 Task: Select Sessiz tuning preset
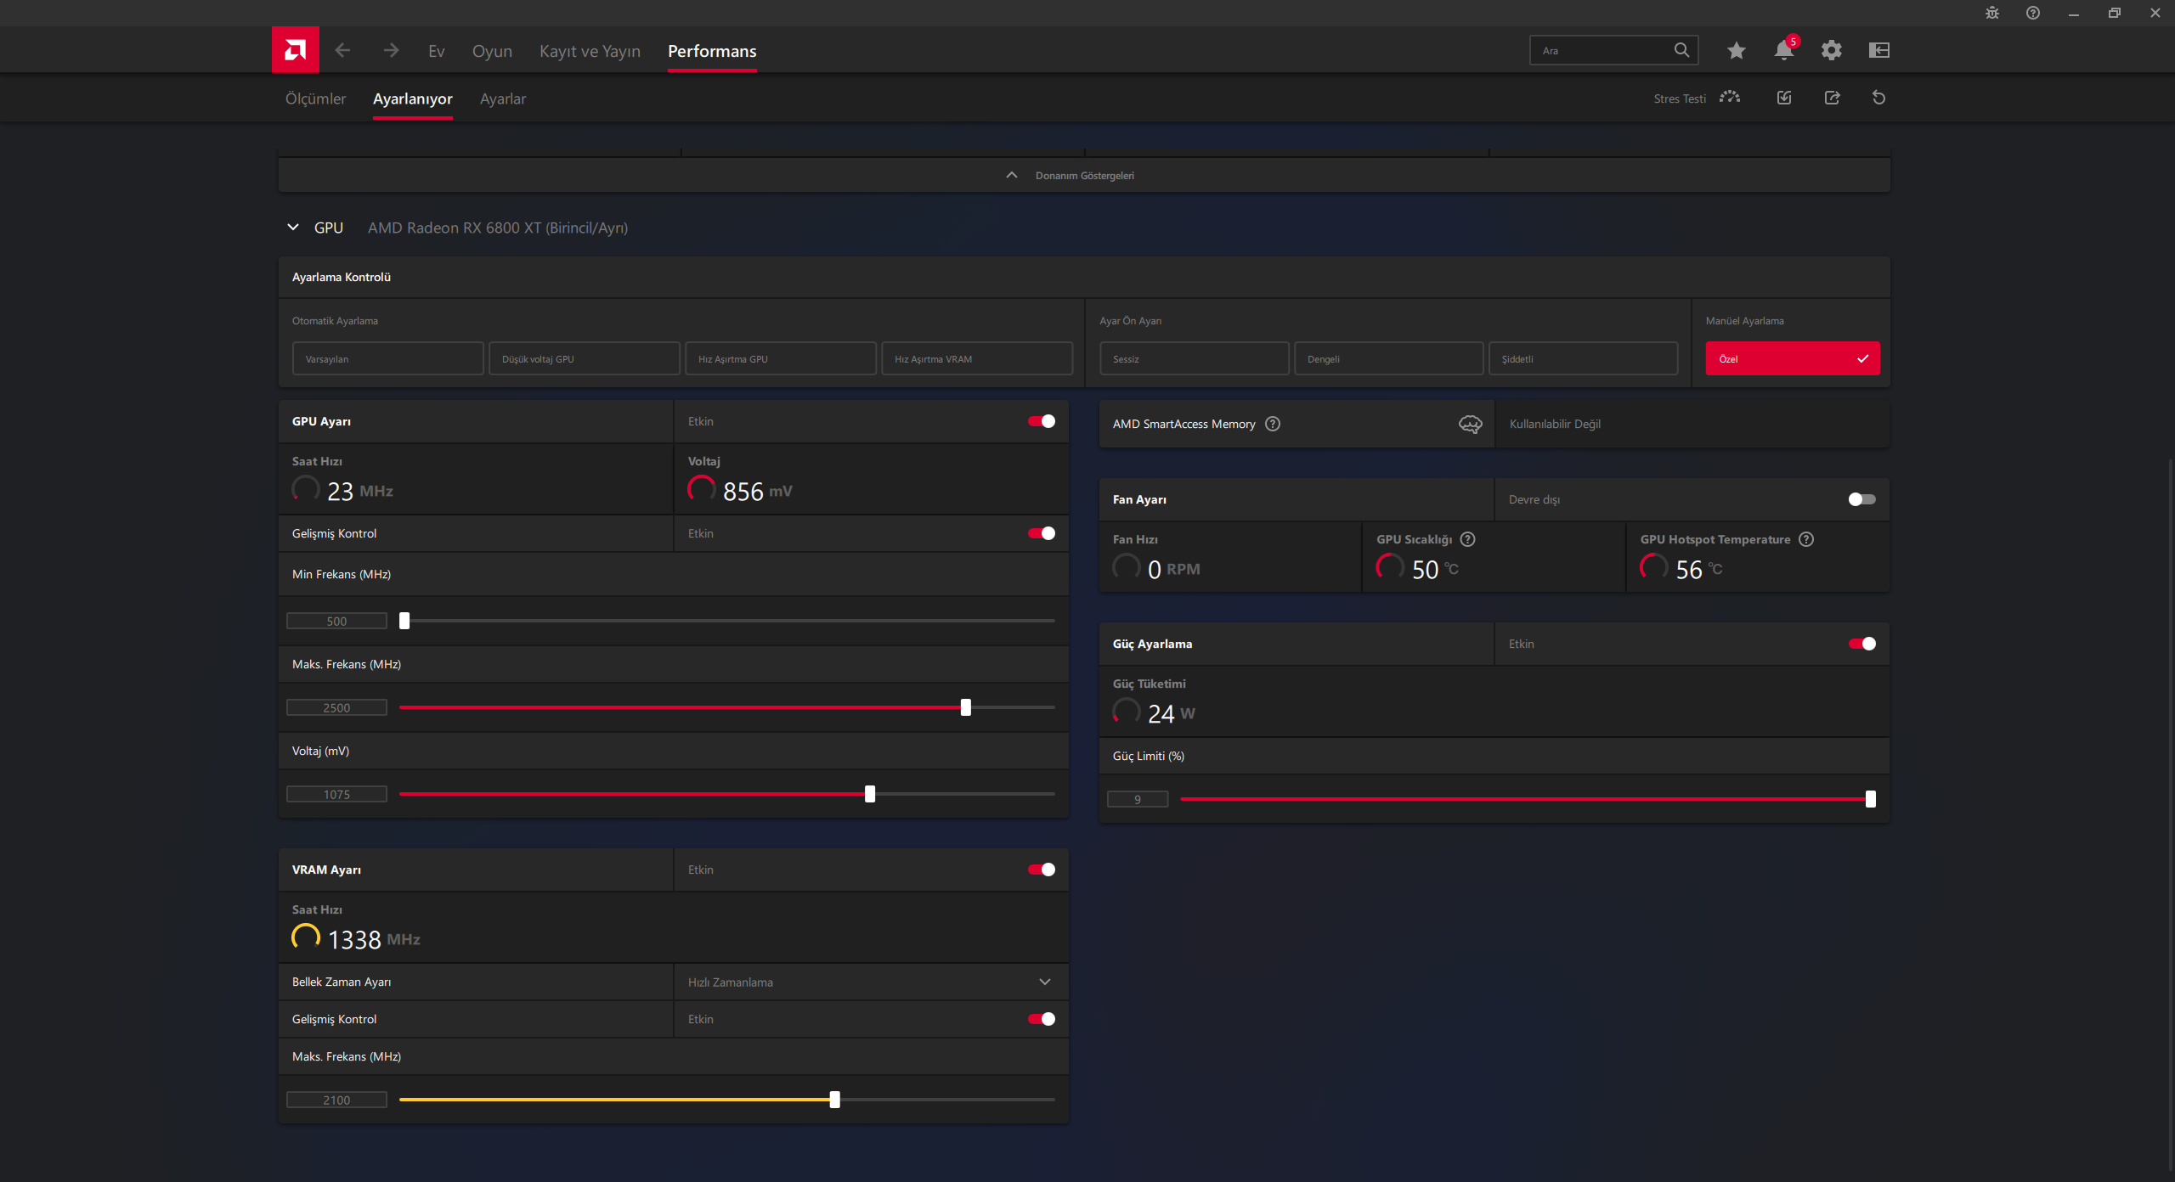[x=1195, y=358]
